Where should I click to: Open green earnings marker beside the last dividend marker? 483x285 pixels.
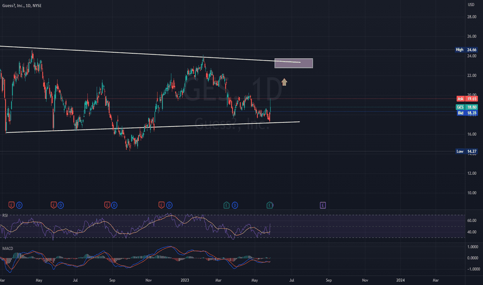click(226, 205)
